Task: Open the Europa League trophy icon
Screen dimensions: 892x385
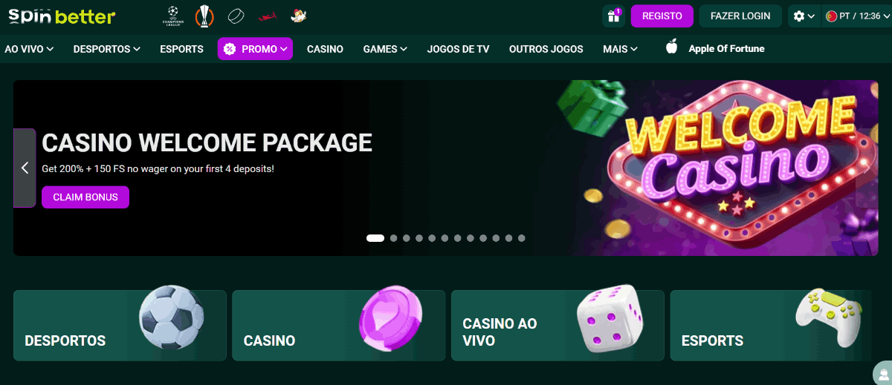Action: coord(204,16)
